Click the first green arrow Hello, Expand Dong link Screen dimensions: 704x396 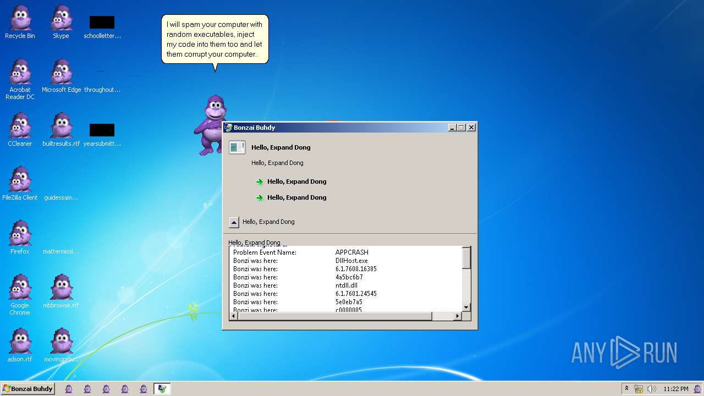click(291, 182)
